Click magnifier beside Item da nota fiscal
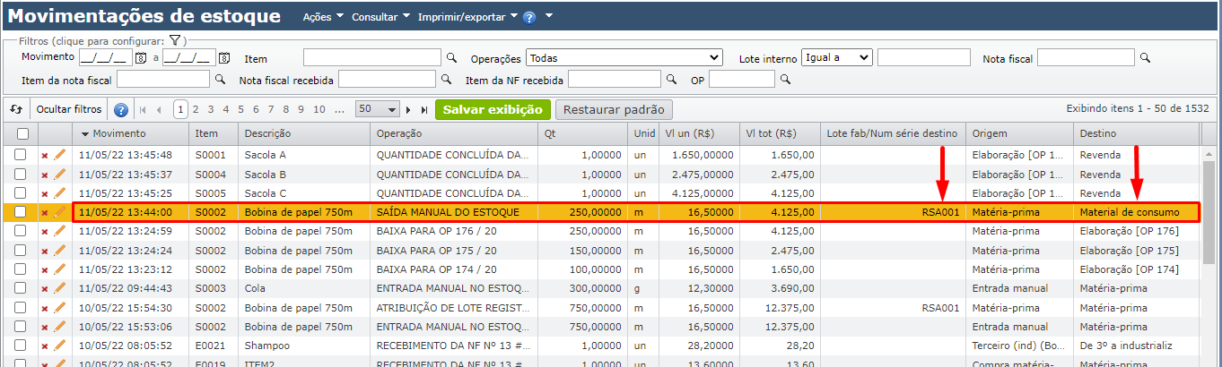1222x367 pixels. pyautogui.click(x=220, y=79)
